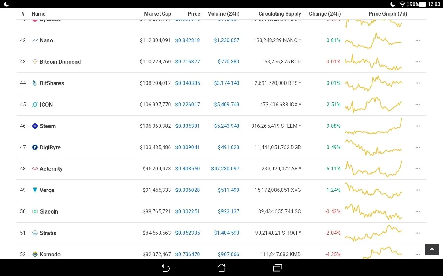The height and width of the screenshot is (276, 443).
Task: Click the Nano coin logo icon
Action: click(35, 40)
